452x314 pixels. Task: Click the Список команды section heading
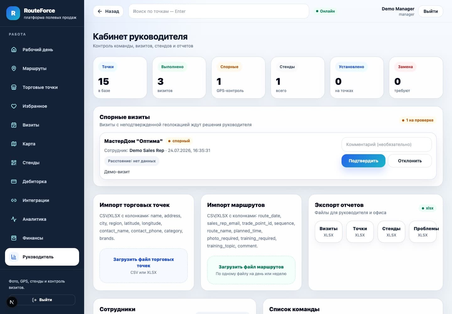[294, 309]
